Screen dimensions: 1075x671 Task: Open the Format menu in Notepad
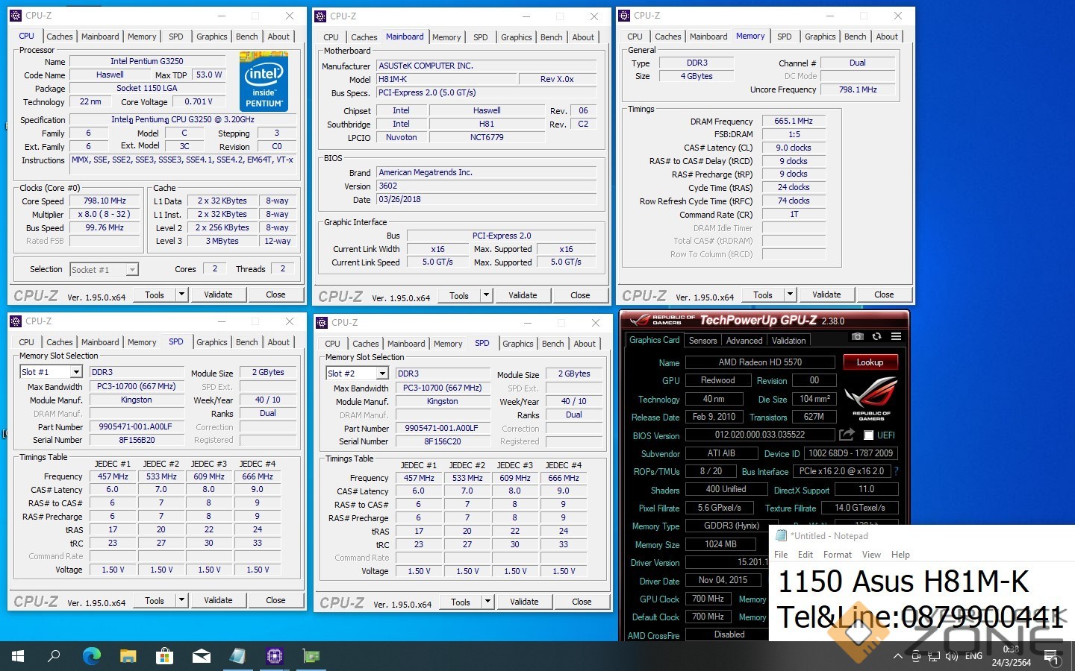click(x=837, y=555)
